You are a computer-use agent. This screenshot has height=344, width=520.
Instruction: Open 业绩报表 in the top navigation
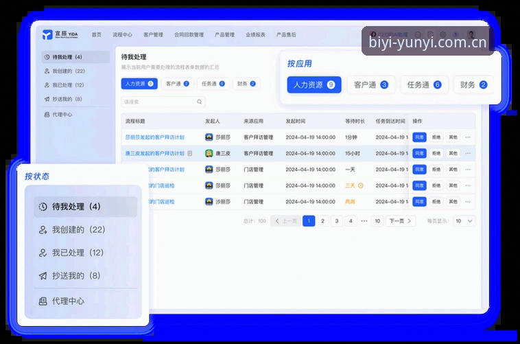[x=255, y=34]
